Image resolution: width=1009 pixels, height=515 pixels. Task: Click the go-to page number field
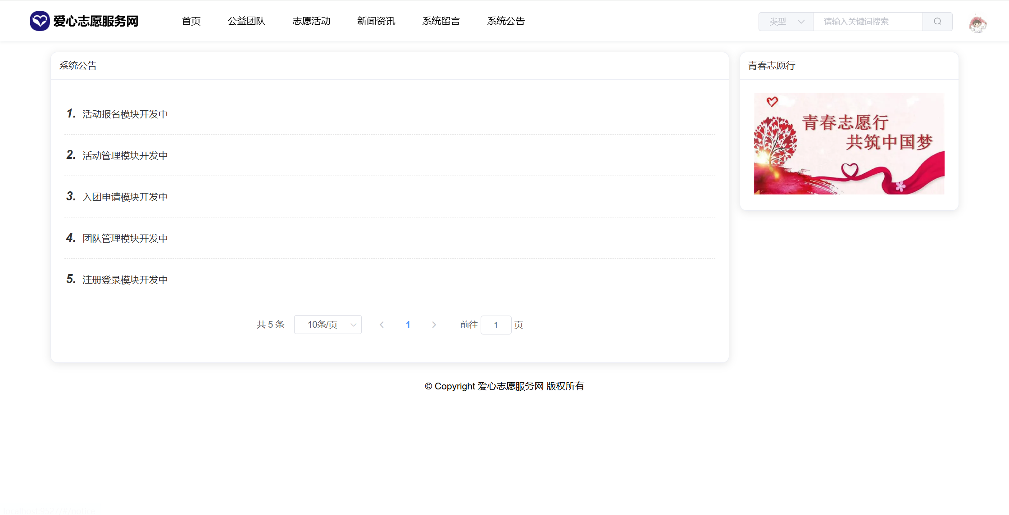click(495, 325)
